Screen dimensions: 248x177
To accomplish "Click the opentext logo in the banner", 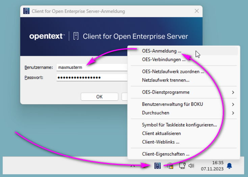I will 47,36.
